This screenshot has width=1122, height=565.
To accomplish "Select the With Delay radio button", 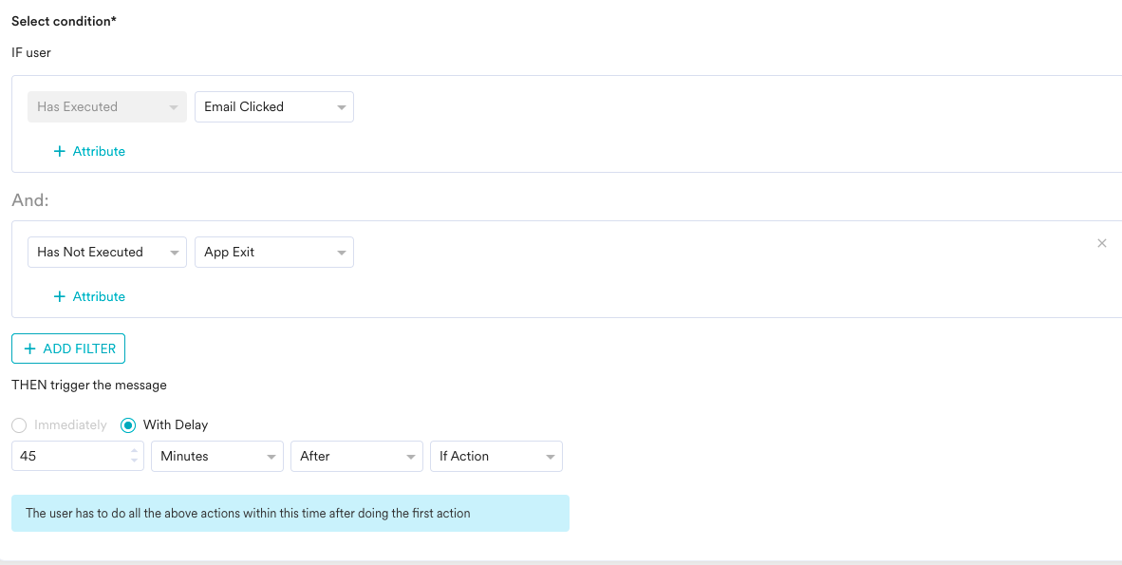I will click(x=128, y=425).
